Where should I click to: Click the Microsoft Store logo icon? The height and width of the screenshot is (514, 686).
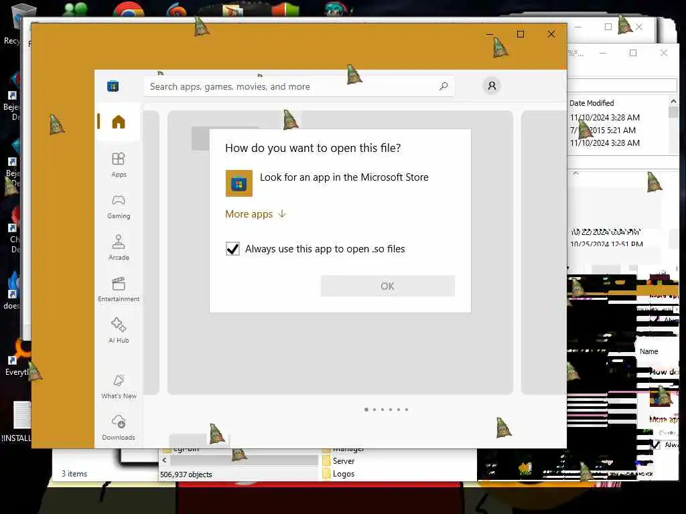pos(113,86)
